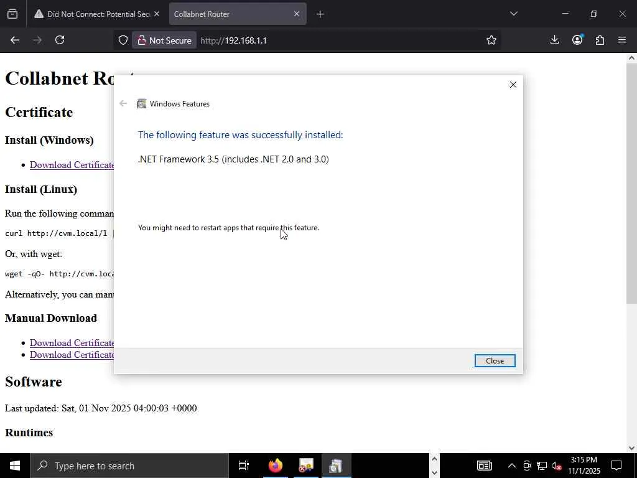Open Download Certificate link under Install (Windows)
The width and height of the screenshot is (637, 478).
pyautogui.click(x=72, y=165)
